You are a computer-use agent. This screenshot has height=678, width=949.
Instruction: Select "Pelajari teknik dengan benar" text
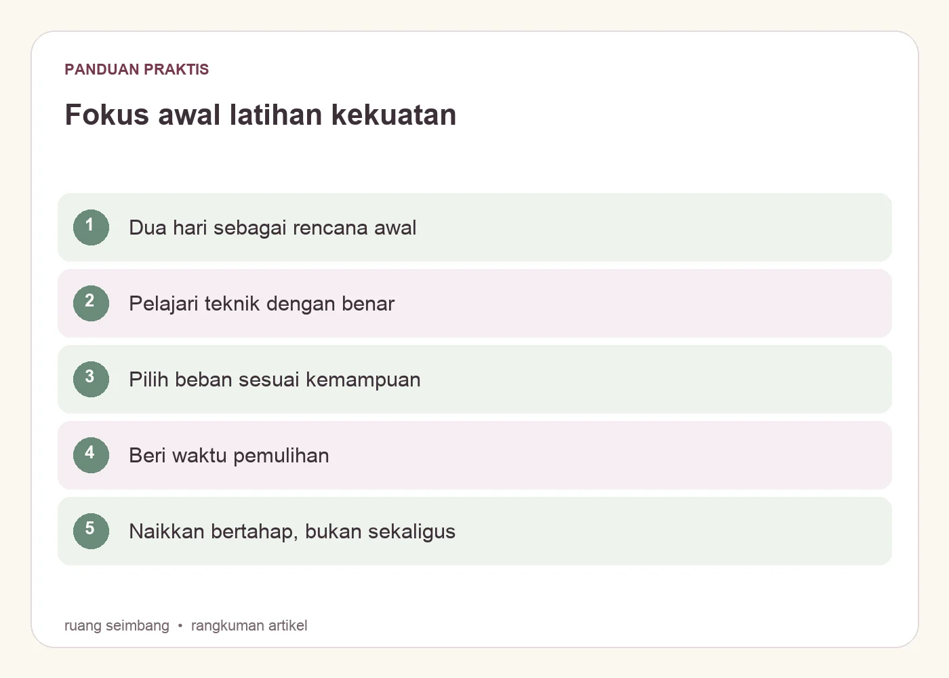(262, 304)
